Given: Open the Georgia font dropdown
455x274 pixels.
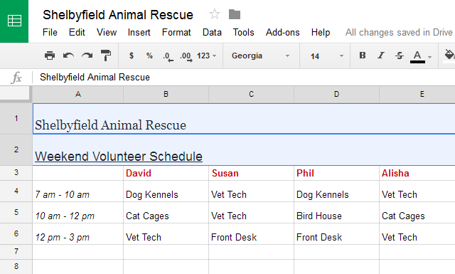Looking at the screenshot, I should 261,56.
